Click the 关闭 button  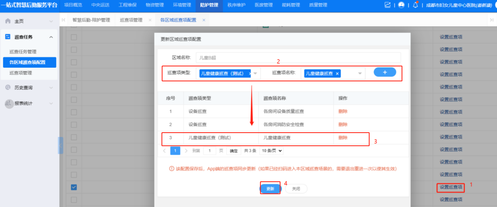(x=296, y=189)
